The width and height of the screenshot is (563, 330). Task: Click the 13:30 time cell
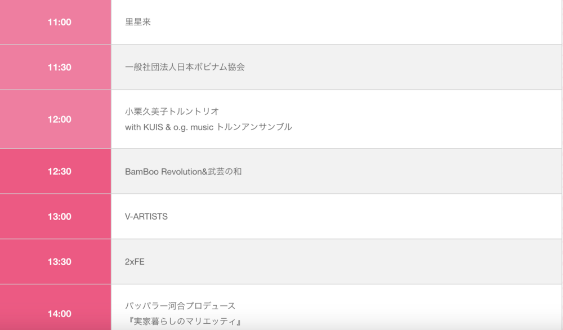[55, 262]
